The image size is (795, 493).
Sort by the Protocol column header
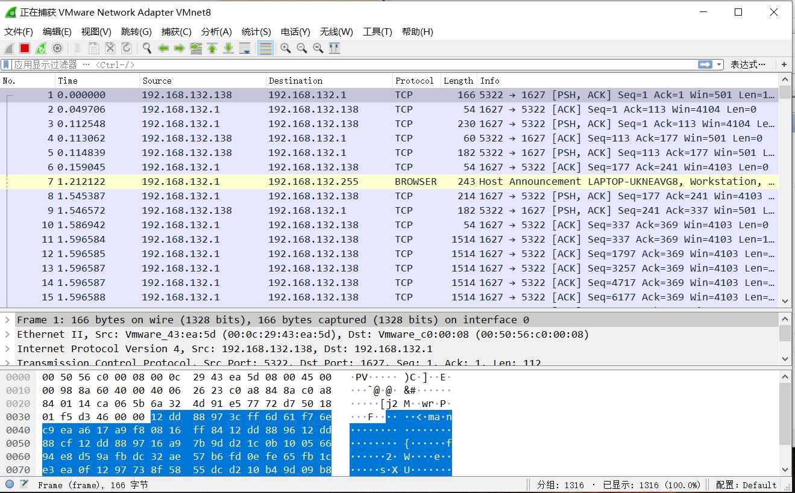tap(416, 80)
